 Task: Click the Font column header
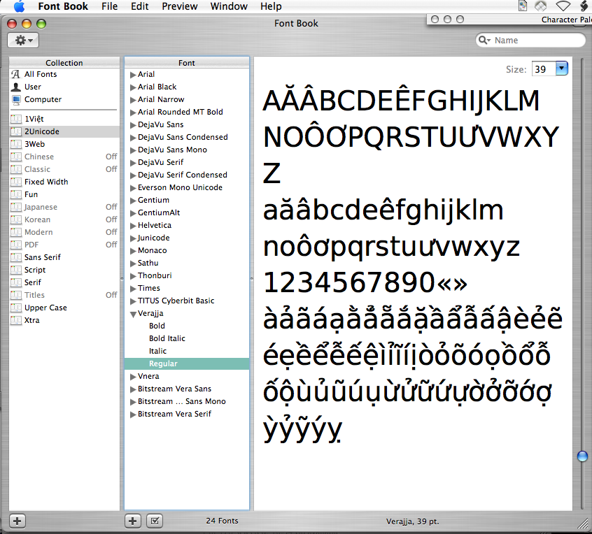coord(187,63)
